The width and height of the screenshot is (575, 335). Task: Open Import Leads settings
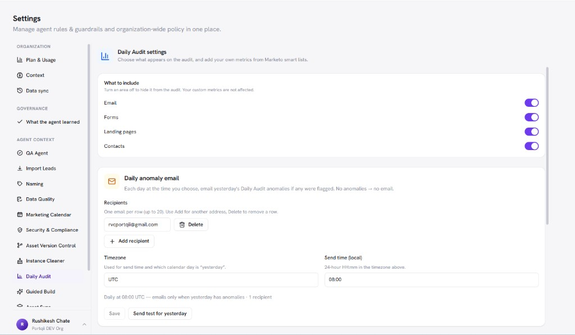(48, 169)
